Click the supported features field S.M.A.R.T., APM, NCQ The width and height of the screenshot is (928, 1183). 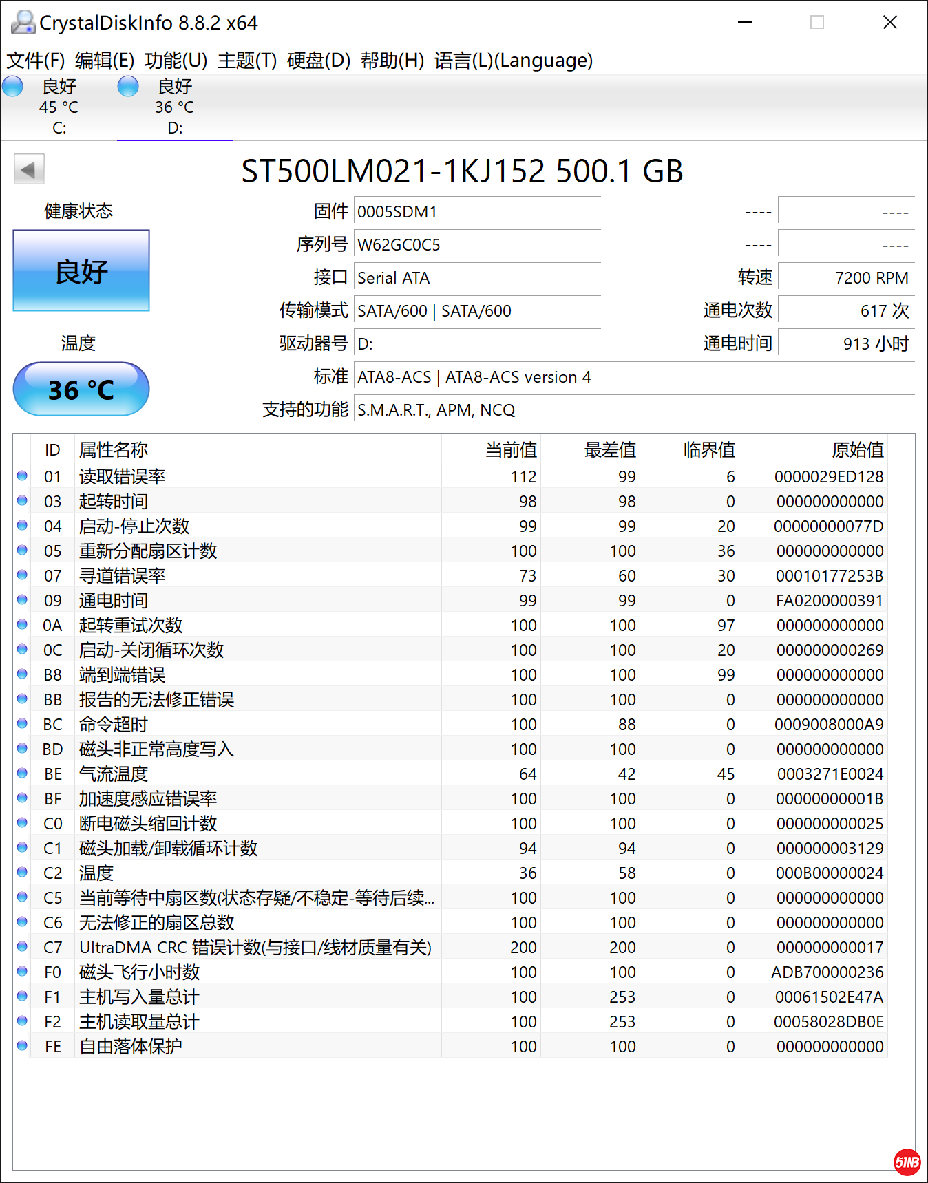coord(634,410)
